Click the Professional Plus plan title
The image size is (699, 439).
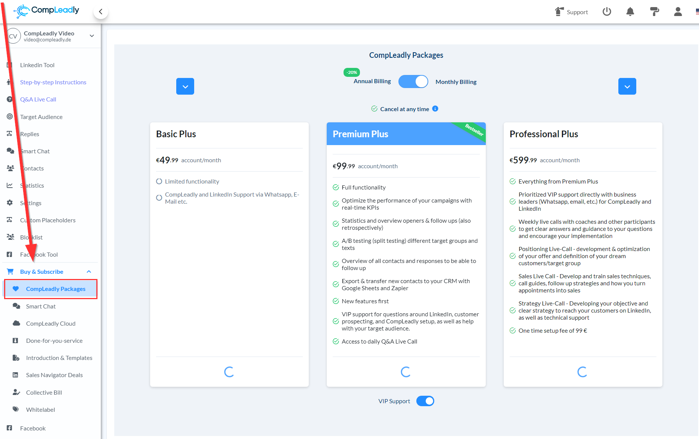(x=544, y=134)
